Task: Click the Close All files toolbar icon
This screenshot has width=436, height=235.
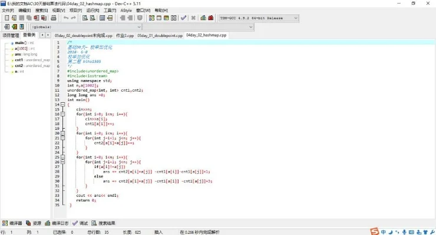Action: click(44, 18)
